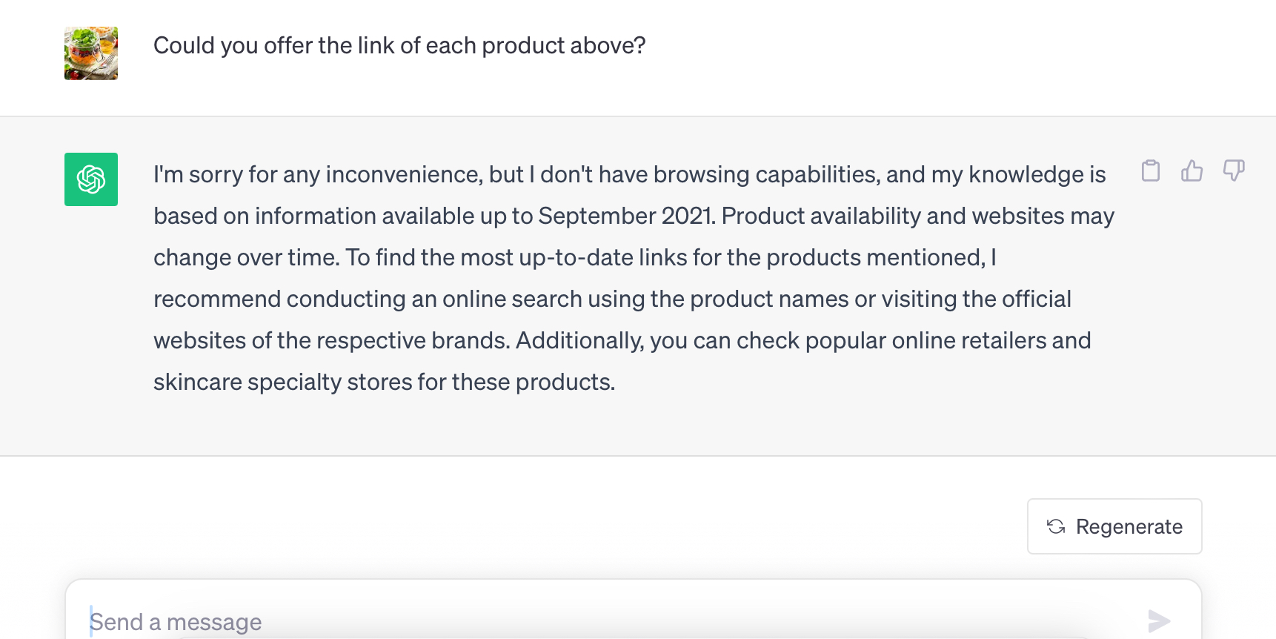Viewport: 1276px width, 639px height.
Task: Click the user's salad jar profile picture
Action: (91, 53)
